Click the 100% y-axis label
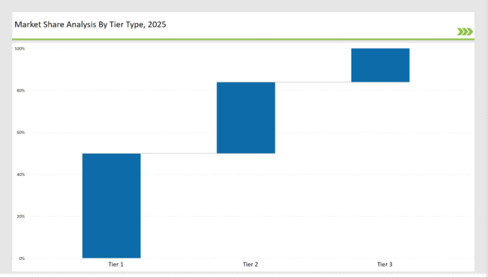Screen dimensions: 488x278 pyautogui.click(x=20, y=49)
